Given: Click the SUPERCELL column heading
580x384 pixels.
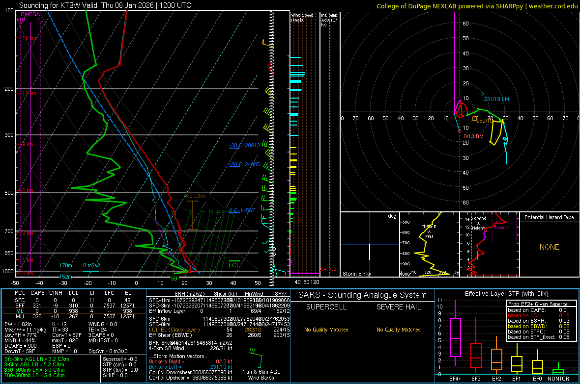Looking at the screenshot, I should (326, 307).
